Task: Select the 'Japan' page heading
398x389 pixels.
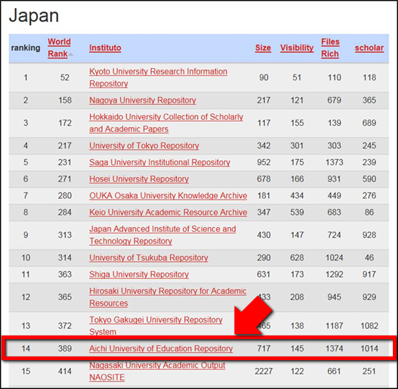Action: click(34, 16)
